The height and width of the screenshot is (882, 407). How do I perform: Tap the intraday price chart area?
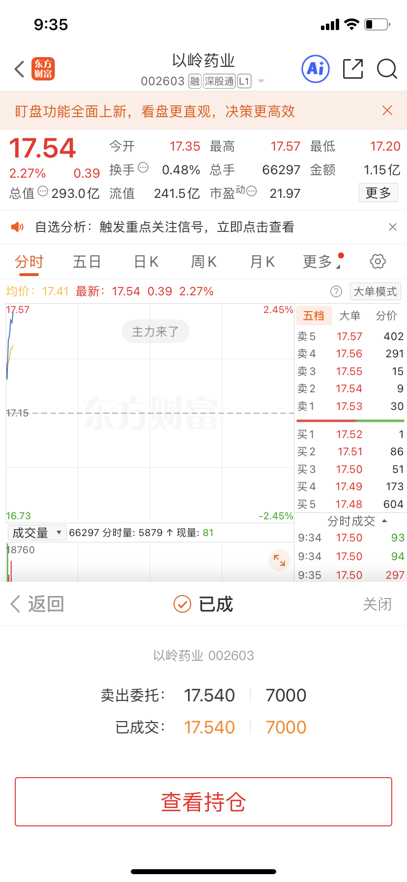coord(150,413)
